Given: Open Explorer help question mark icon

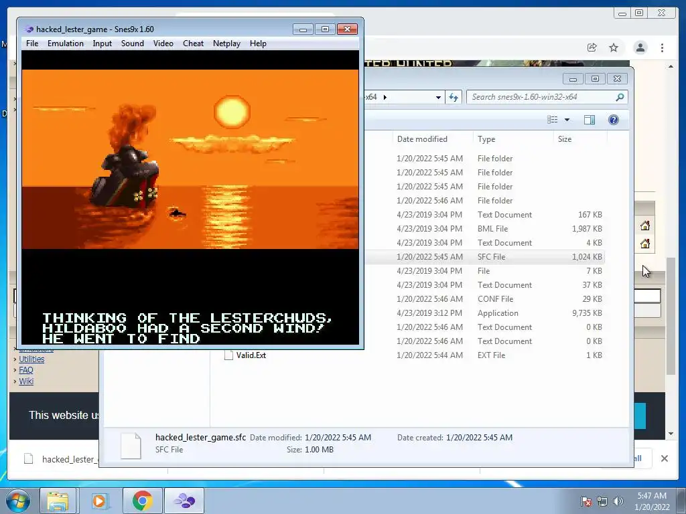Looking at the screenshot, I should (614, 120).
